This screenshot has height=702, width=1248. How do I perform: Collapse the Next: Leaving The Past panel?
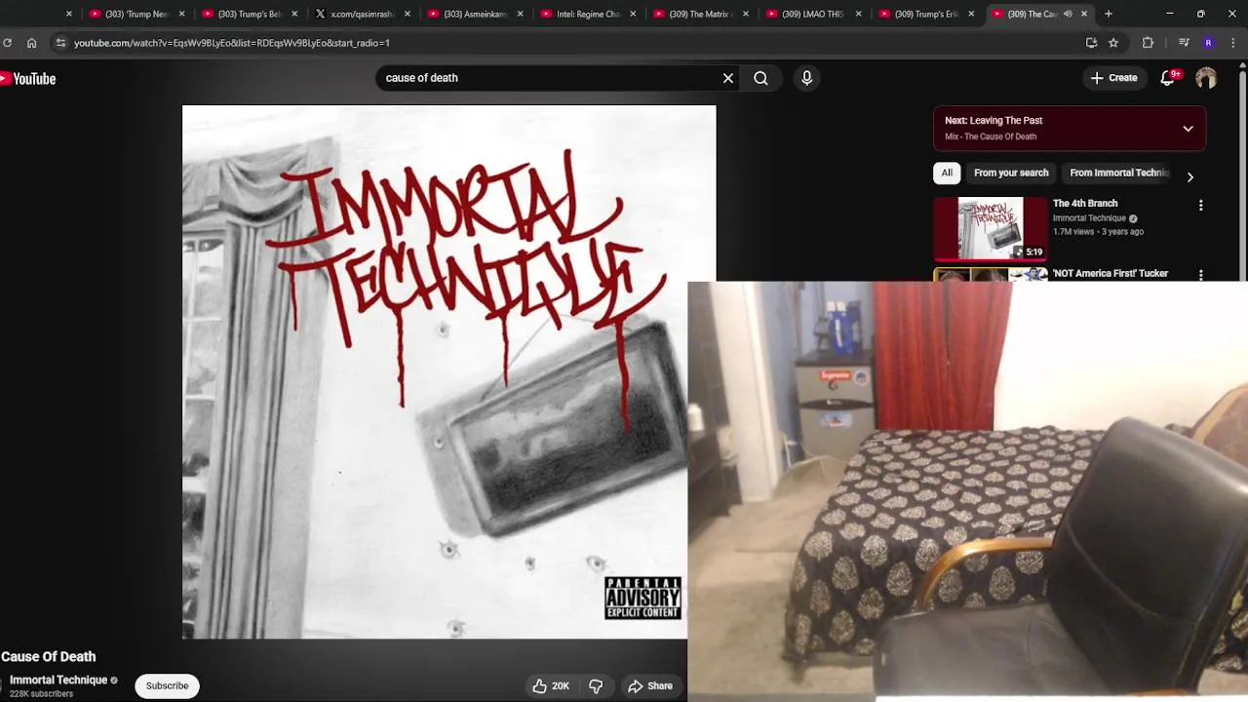pos(1188,129)
